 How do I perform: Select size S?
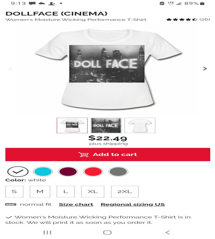coord(14,191)
